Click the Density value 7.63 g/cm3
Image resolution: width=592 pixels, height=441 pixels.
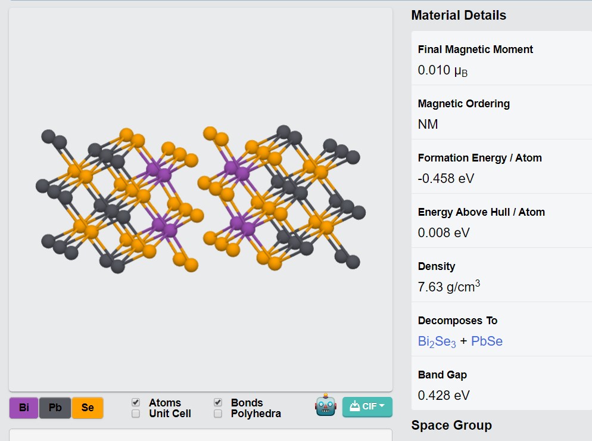coord(449,287)
